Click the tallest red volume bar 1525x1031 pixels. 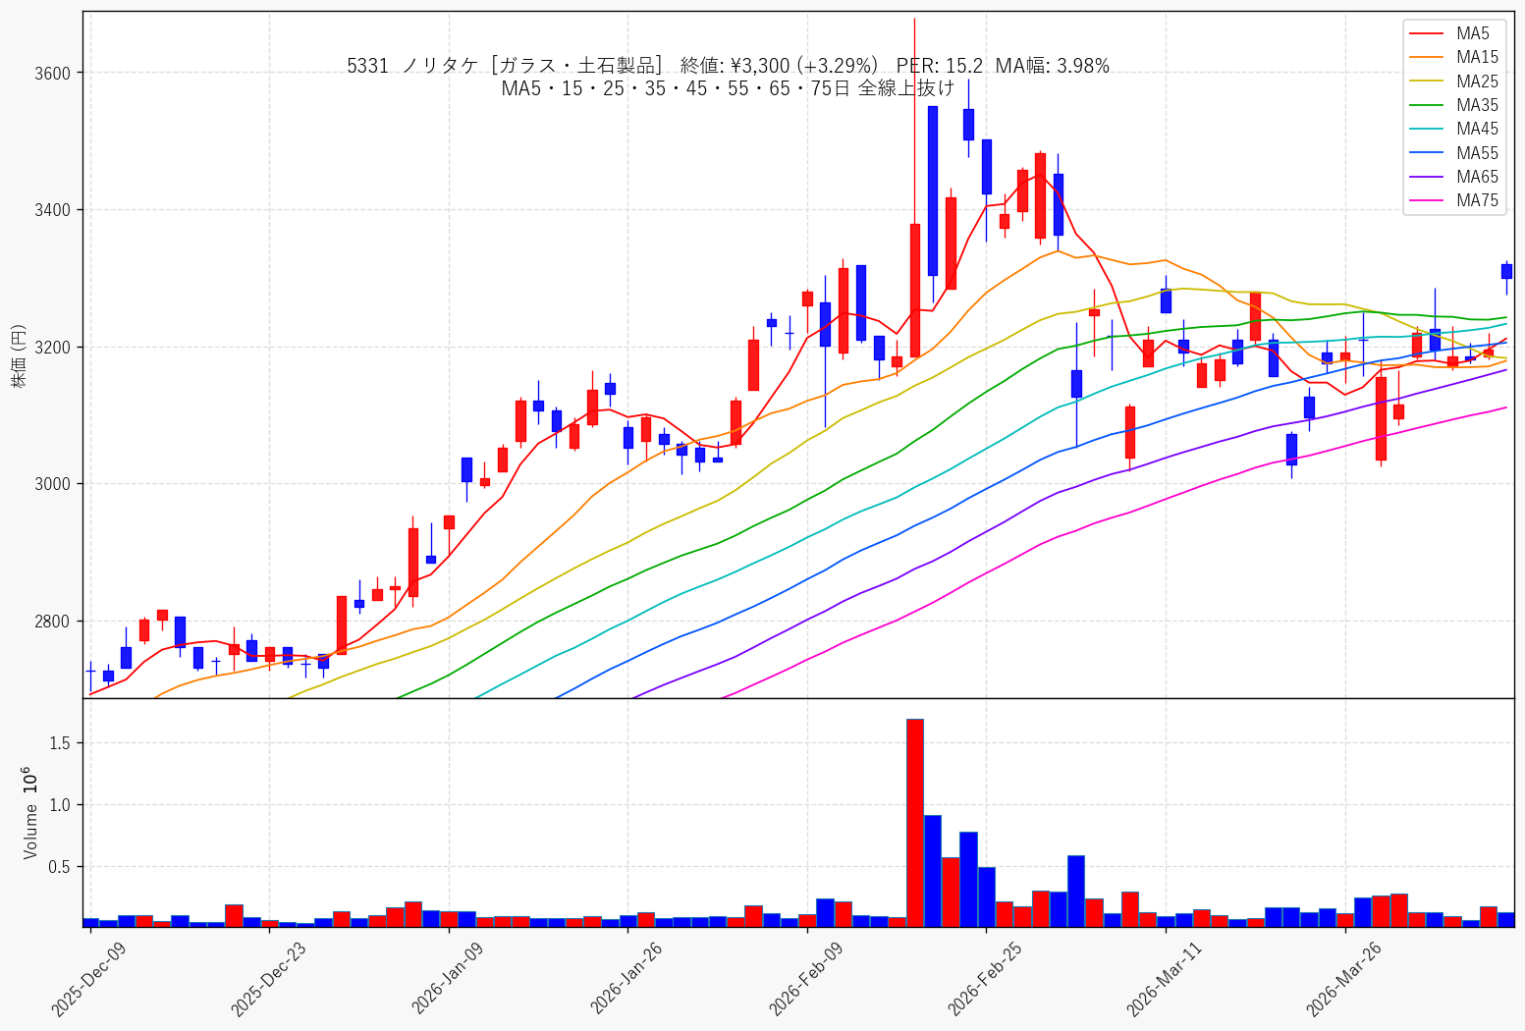click(914, 823)
